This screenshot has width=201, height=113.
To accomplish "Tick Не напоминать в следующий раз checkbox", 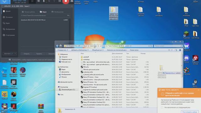I will click(162, 107).
